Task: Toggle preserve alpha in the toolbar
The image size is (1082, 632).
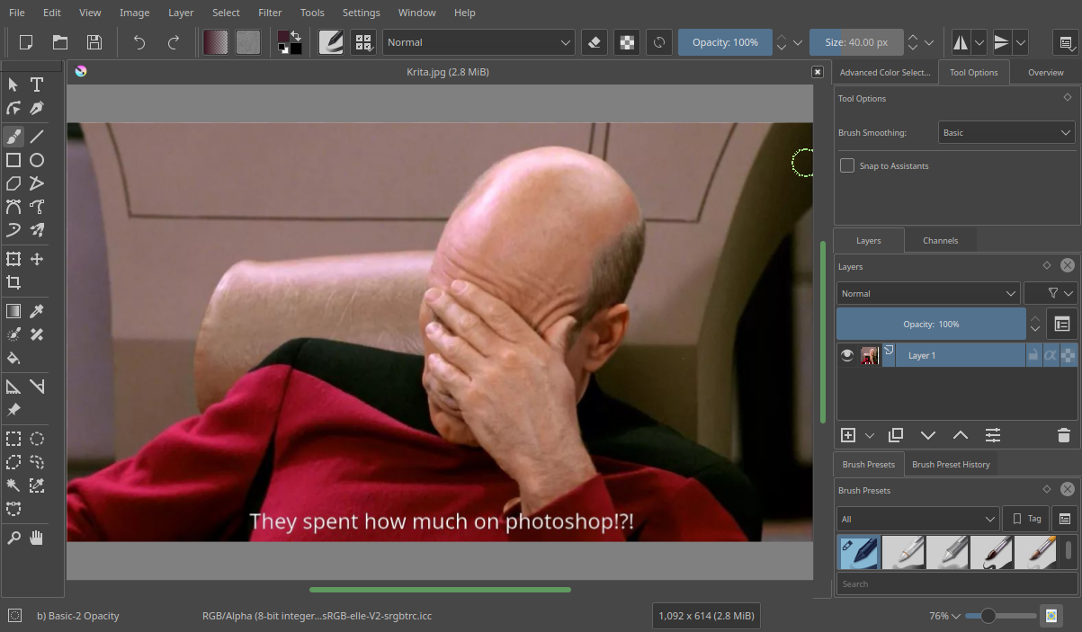Action: tap(627, 42)
